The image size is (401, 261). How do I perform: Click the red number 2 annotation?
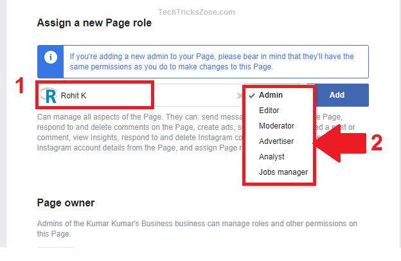click(377, 143)
